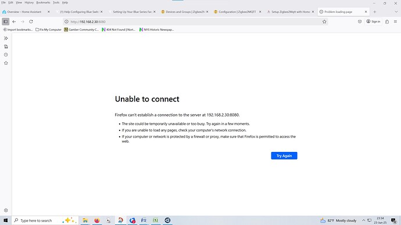Open Bookmarks from sidebar star icon
This screenshot has height=225, width=401.
click(6, 63)
